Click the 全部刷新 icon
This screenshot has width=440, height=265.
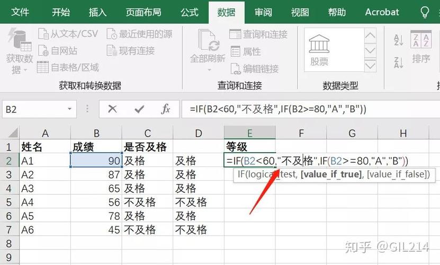click(x=208, y=40)
